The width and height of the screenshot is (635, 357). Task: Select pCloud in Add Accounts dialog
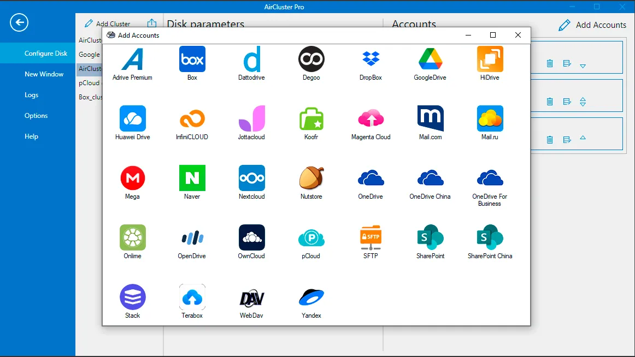click(x=311, y=238)
